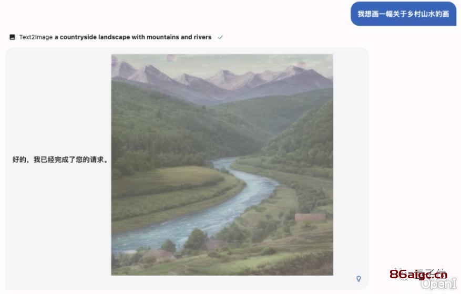Click the grassy field left of the river in the image

[x=173, y=194]
